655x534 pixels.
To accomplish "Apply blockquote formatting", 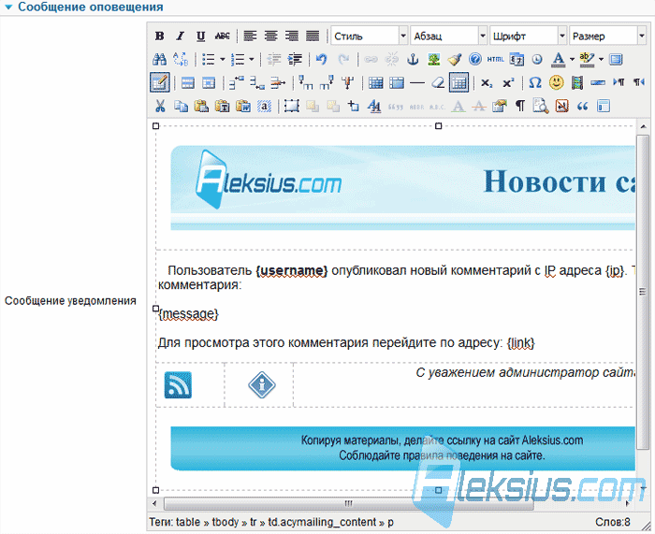I will (x=582, y=106).
